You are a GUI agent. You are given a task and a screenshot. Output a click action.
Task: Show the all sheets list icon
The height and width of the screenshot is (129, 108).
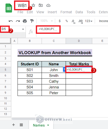click(21, 125)
